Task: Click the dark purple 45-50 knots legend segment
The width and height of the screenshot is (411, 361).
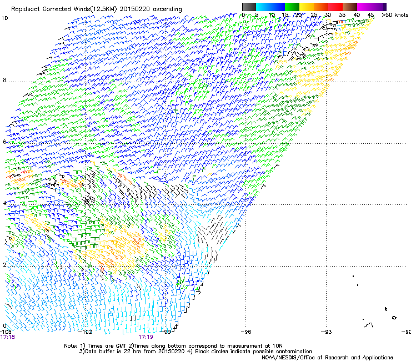Action: tap(379, 7)
